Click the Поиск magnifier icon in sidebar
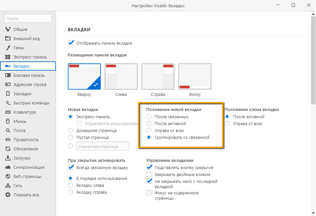The width and height of the screenshot is (316, 216). point(8,130)
